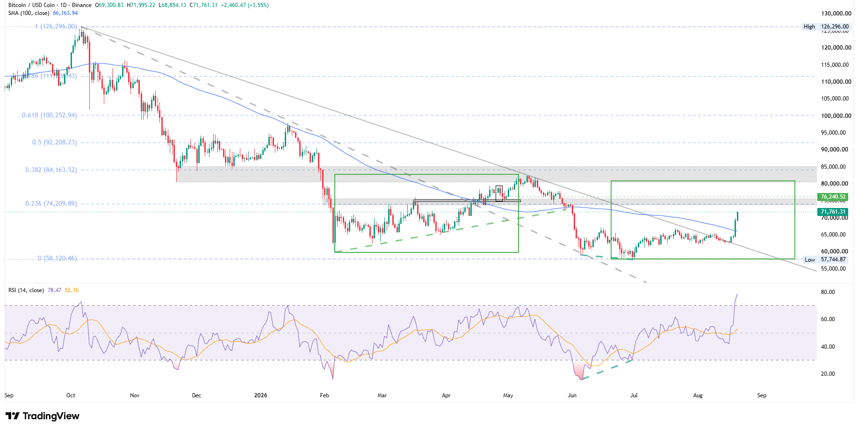Click 130,000.00 on the price axis
The width and height of the screenshot is (858, 430).
point(836,14)
